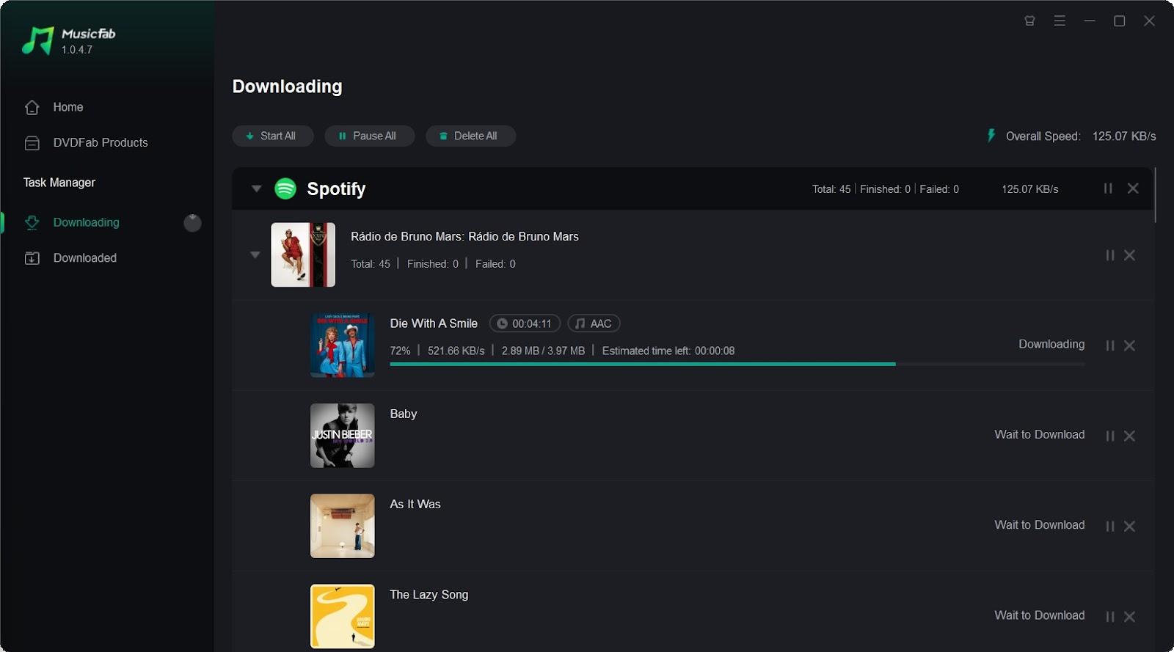Pause the Spotify group downloads
The width and height of the screenshot is (1174, 652).
click(x=1108, y=188)
